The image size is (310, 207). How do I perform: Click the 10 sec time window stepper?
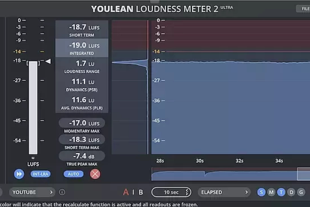coord(171,192)
